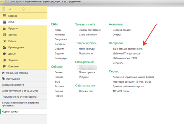The width and height of the screenshot is (184, 124).
Task: Open the Заказы покупателей open-window tab
Action: 23,85
